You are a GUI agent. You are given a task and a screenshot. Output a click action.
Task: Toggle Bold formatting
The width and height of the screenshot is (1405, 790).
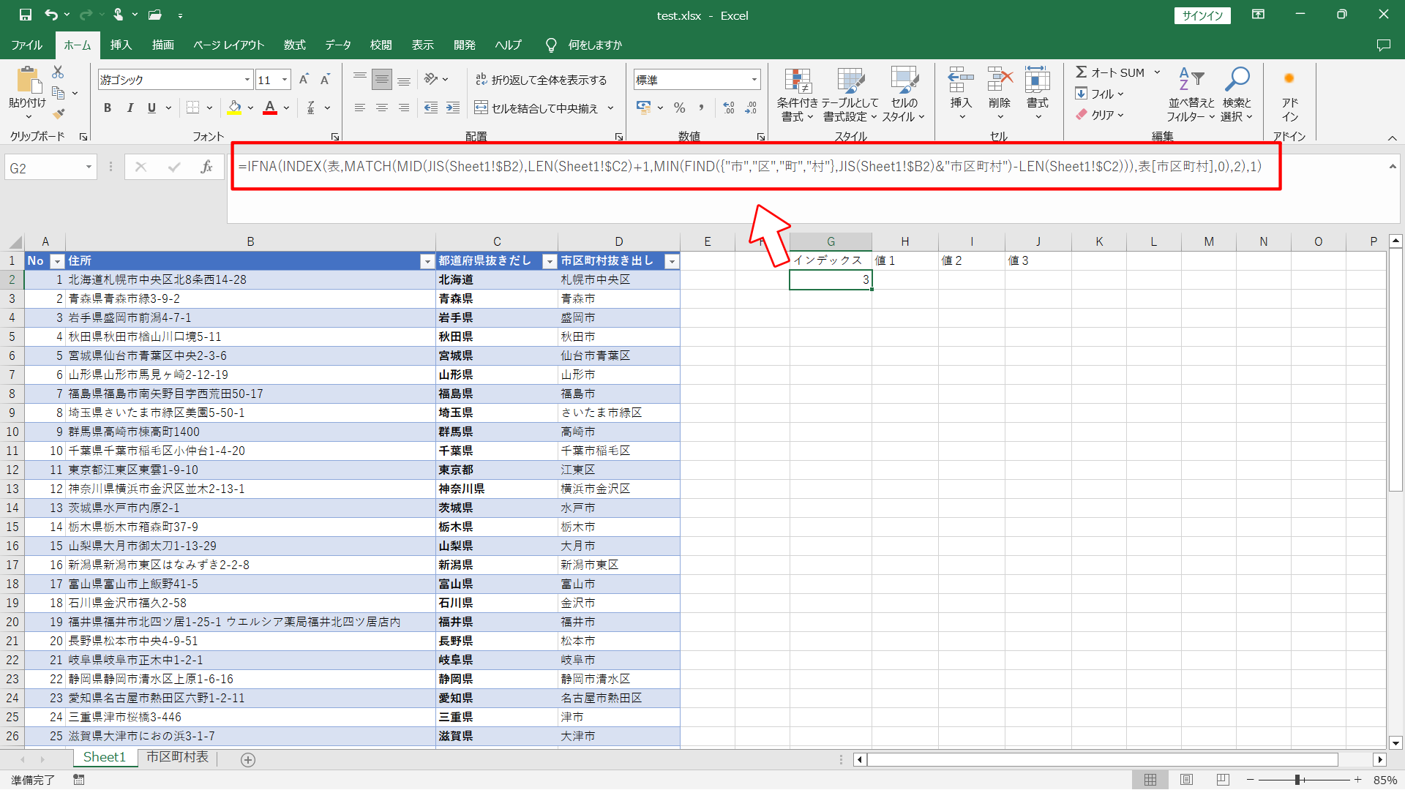[108, 108]
